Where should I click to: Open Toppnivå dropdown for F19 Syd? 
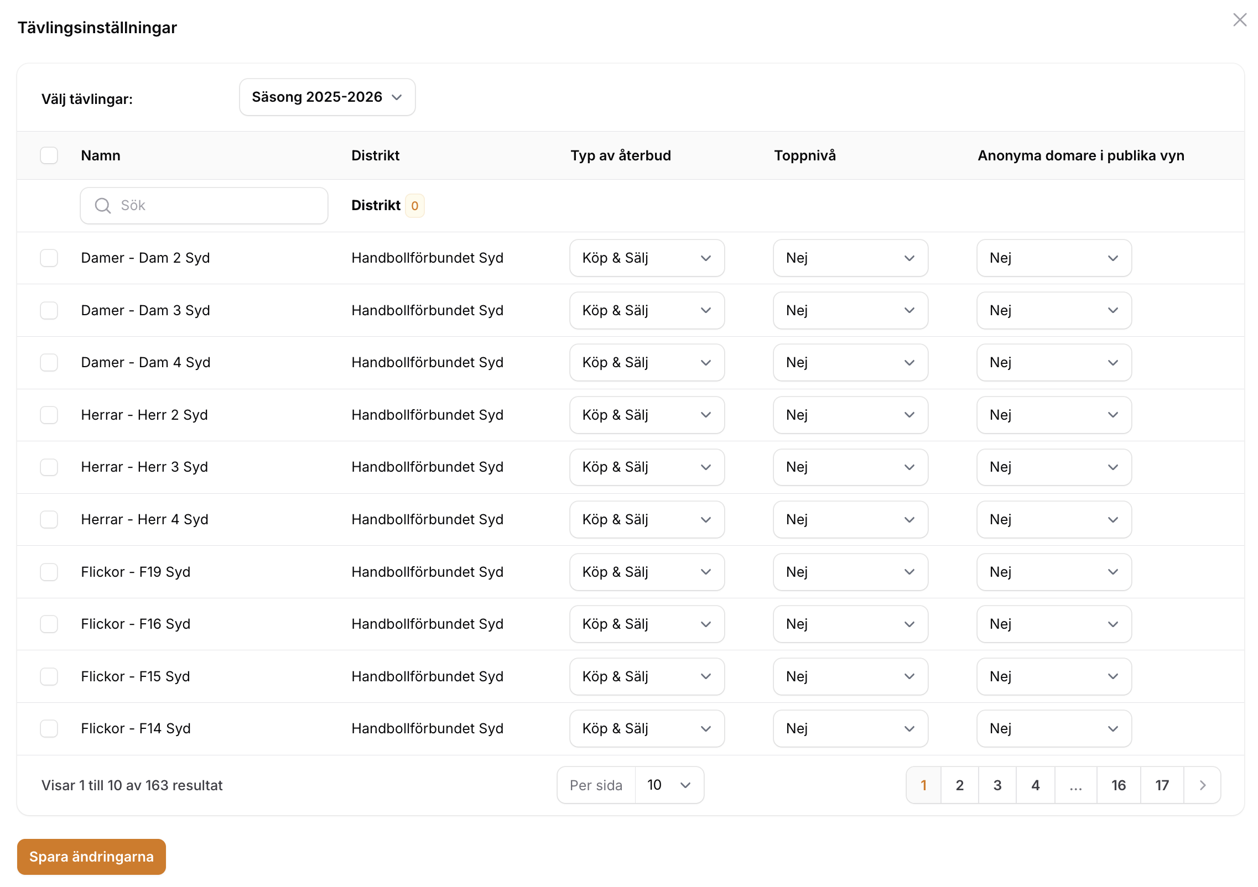coord(851,572)
